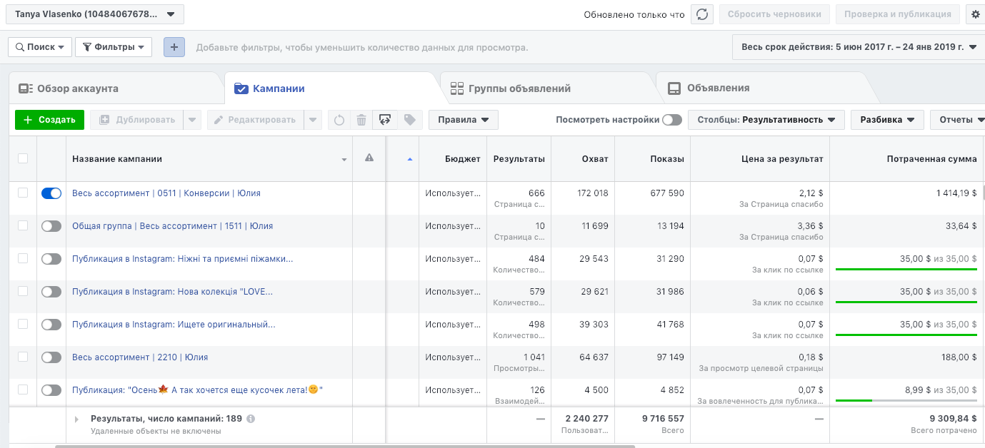Turn on Общая группа campaign toggle
The height and width of the screenshot is (448, 985).
(x=51, y=226)
